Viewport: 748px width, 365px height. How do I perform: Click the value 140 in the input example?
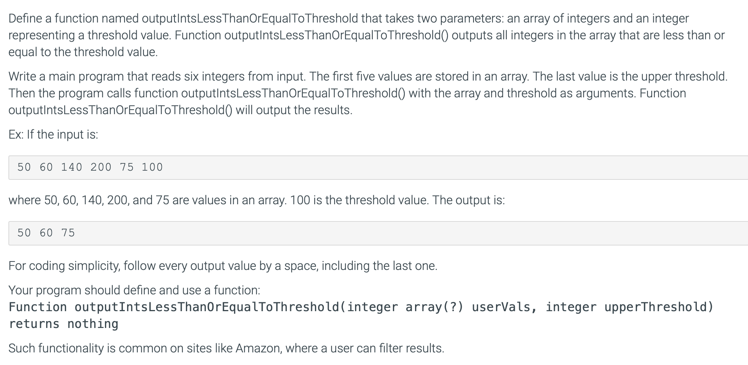(x=72, y=167)
